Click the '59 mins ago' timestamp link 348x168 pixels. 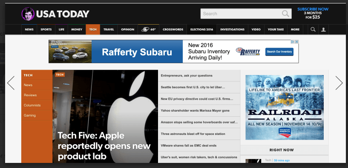coord(282,160)
